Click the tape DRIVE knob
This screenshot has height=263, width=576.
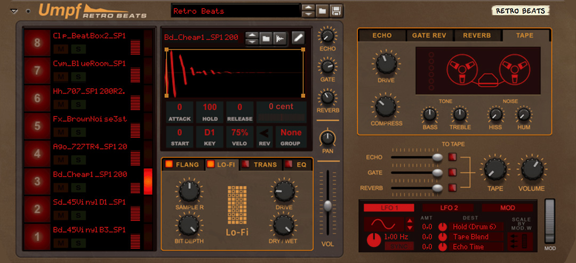(x=386, y=64)
